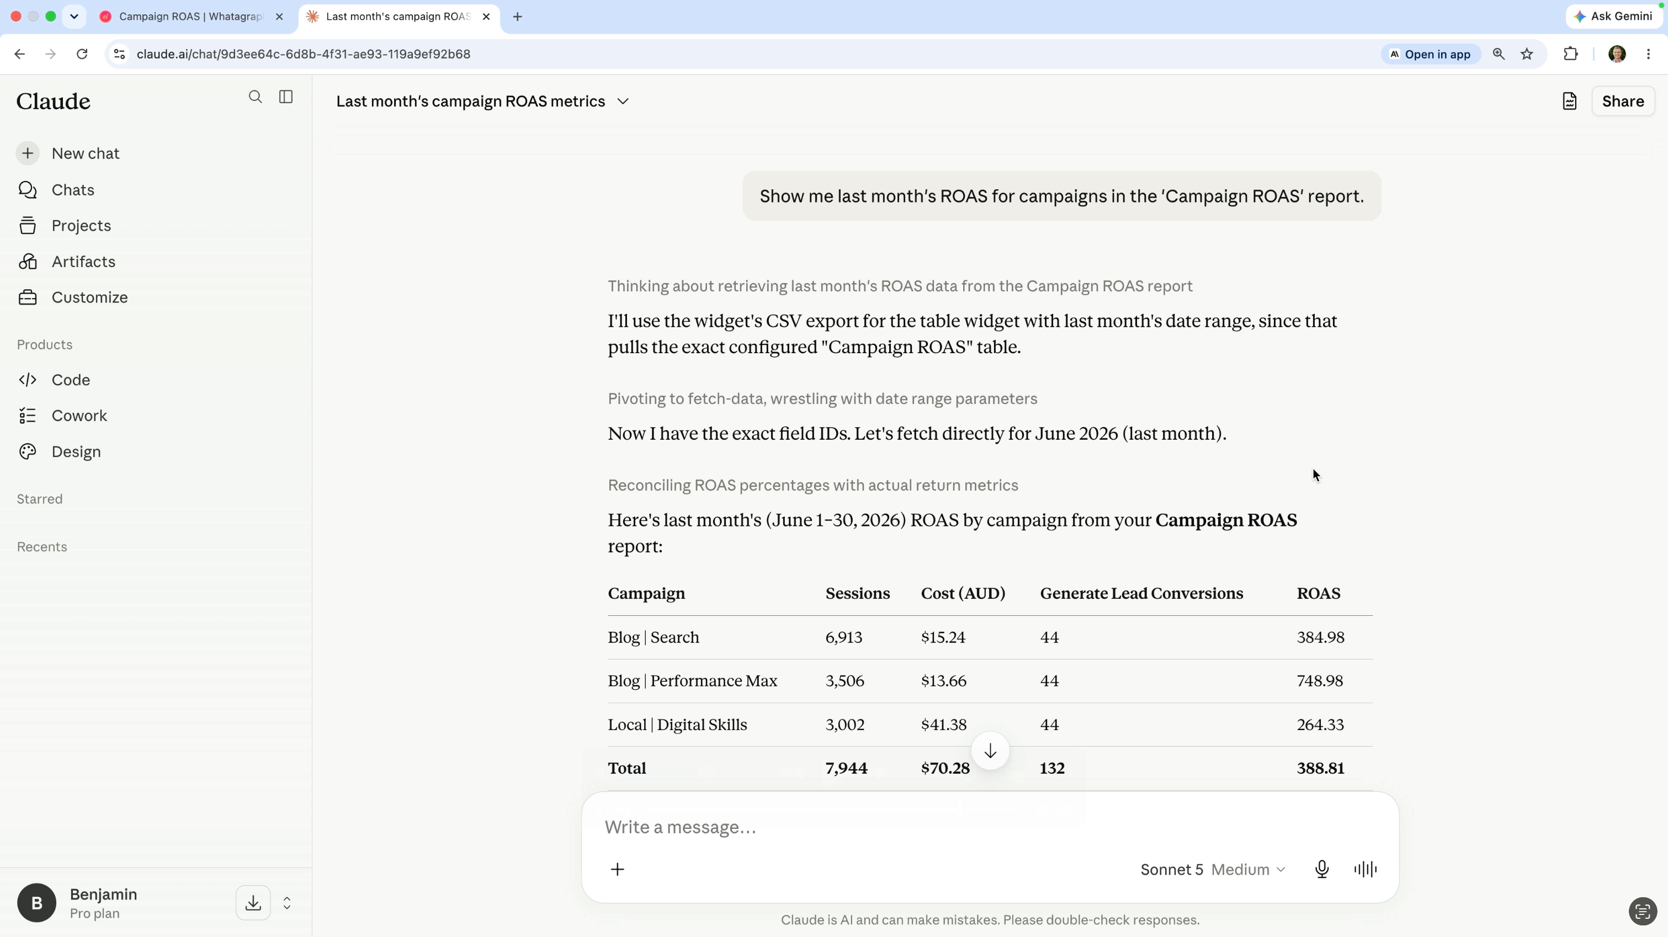Click the scroll-to-bottom arrow button

(x=990, y=751)
